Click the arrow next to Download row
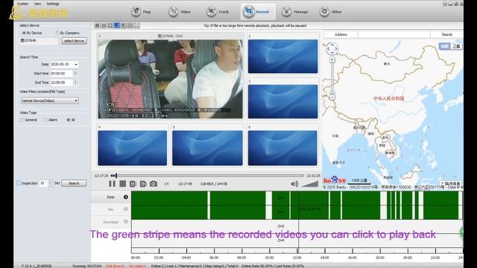The image size is (477, 268). (x=126, y=222)
